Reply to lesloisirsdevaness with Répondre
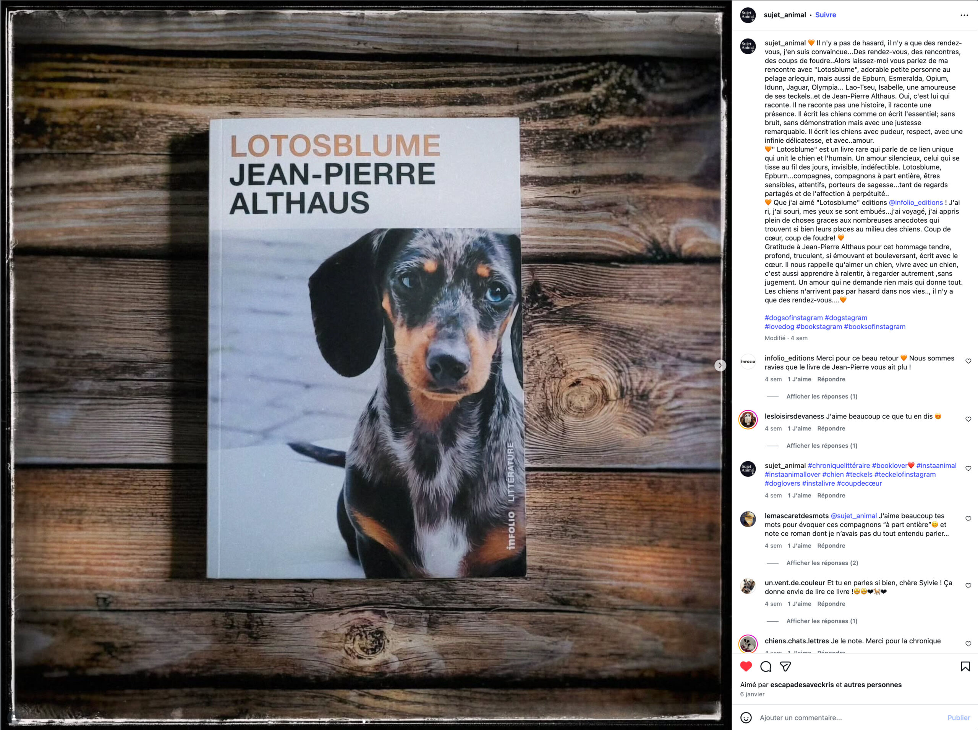 pos(831,428)
